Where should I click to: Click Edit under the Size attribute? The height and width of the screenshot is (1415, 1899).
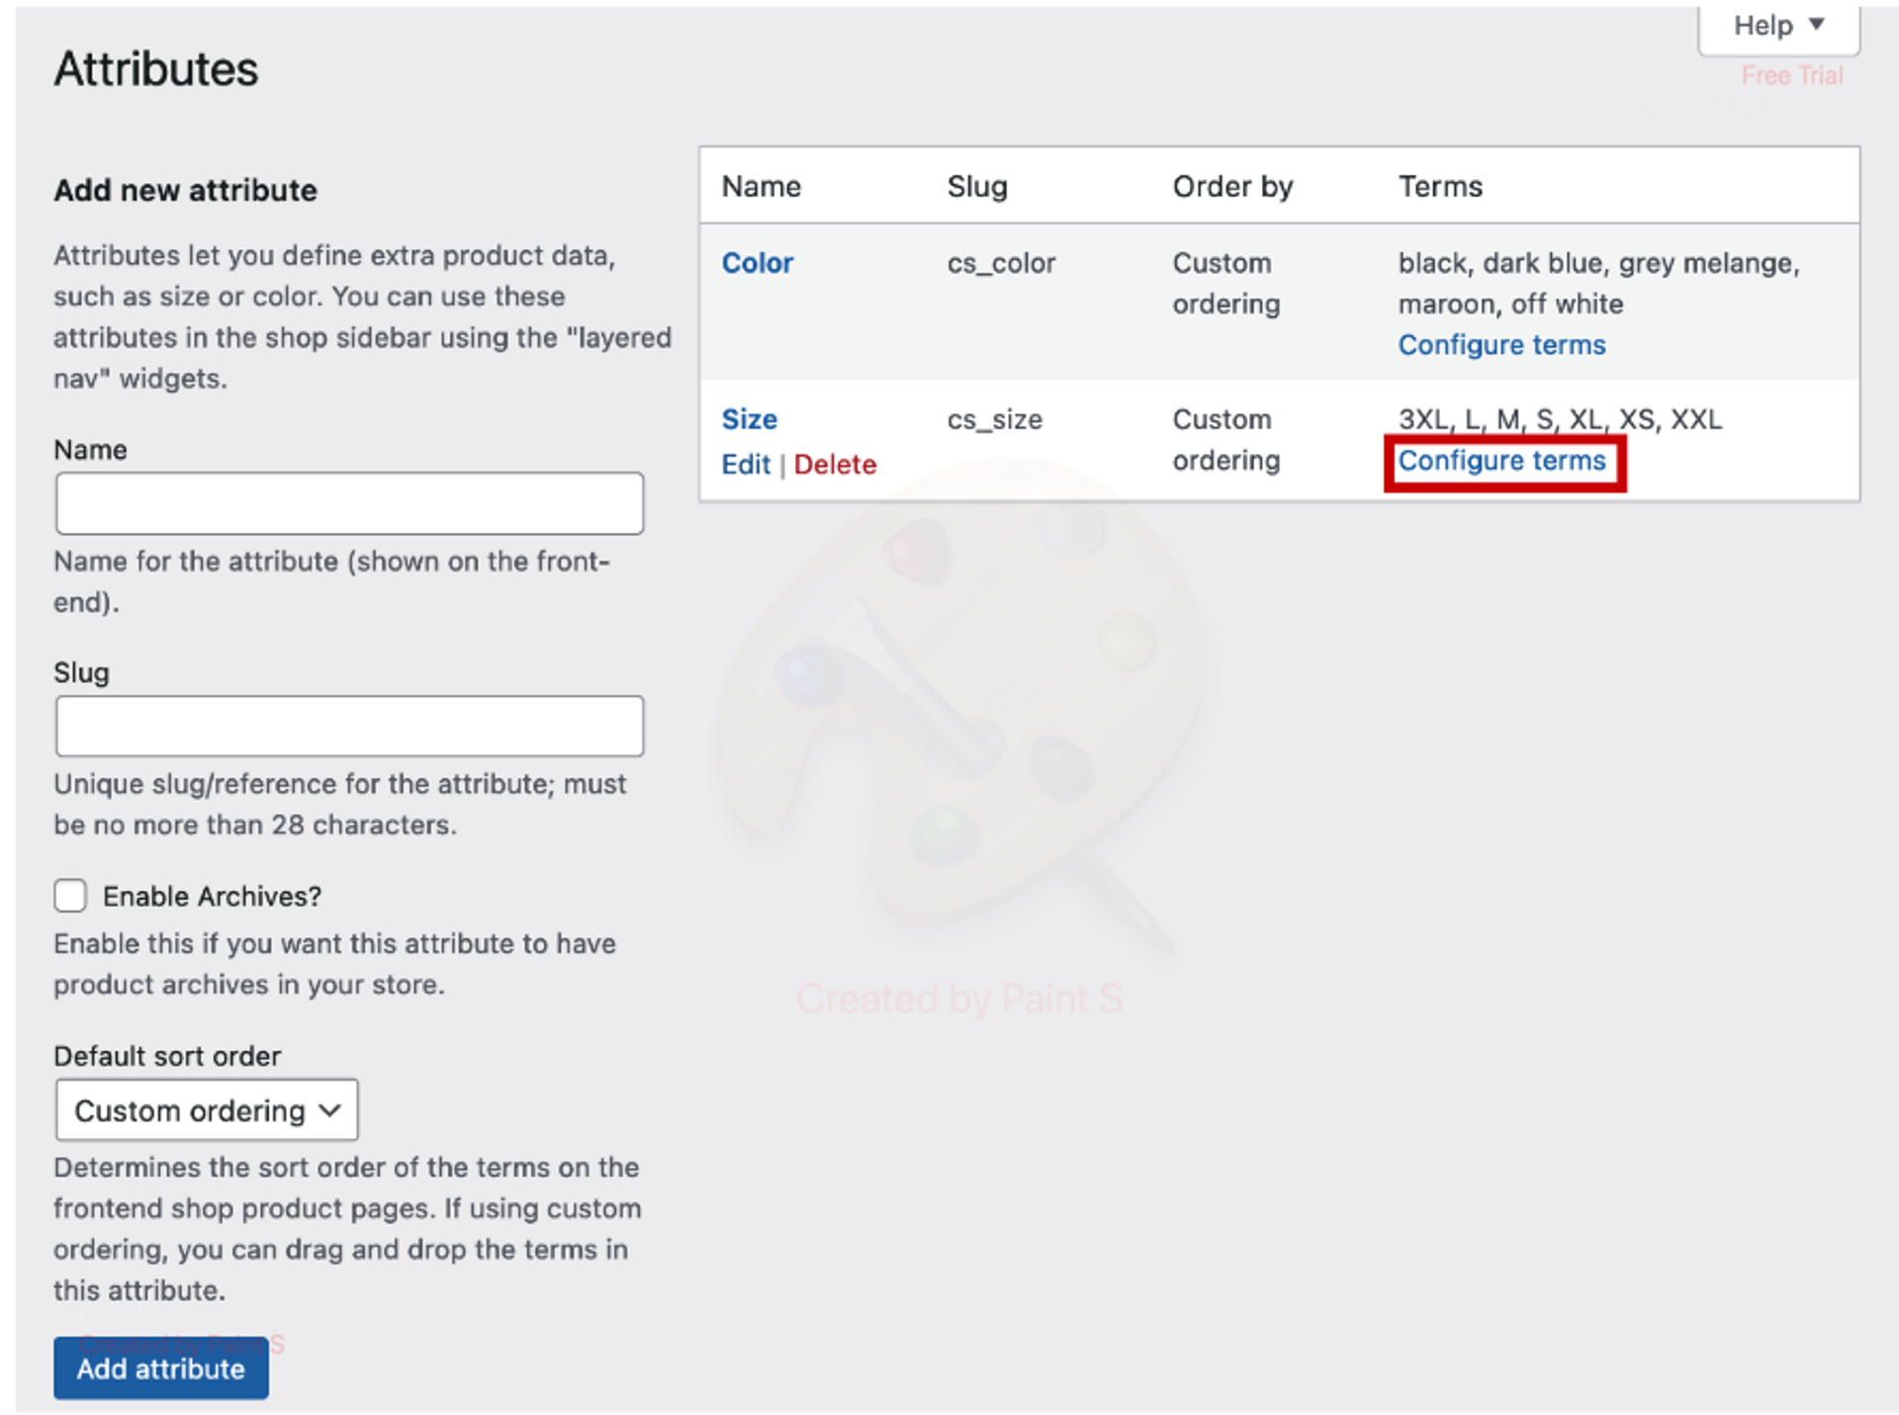point(745,465)
